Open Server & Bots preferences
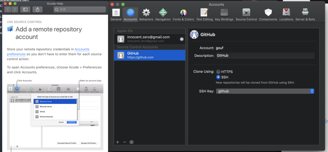This screenshot has height=152, width=328. click(x=305, y=15)
